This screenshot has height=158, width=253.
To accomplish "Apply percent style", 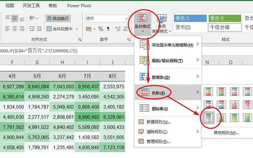I will click(x=101, y=29).
